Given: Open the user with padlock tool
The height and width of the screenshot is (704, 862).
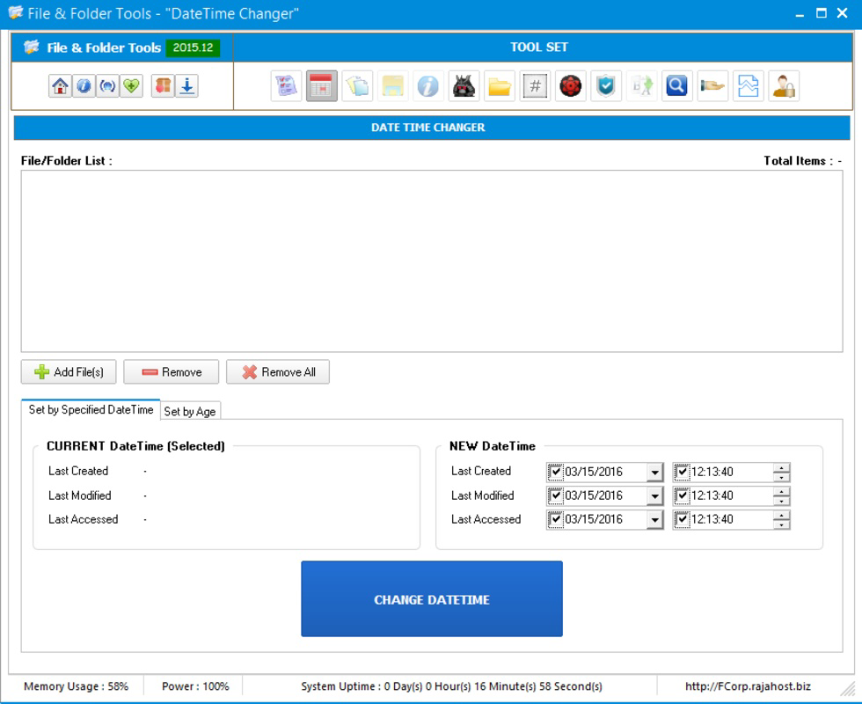Looking at the screenshot, I should (x=784, y=86).
